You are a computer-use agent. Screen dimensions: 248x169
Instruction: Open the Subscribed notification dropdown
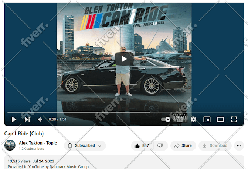point(85,145)
